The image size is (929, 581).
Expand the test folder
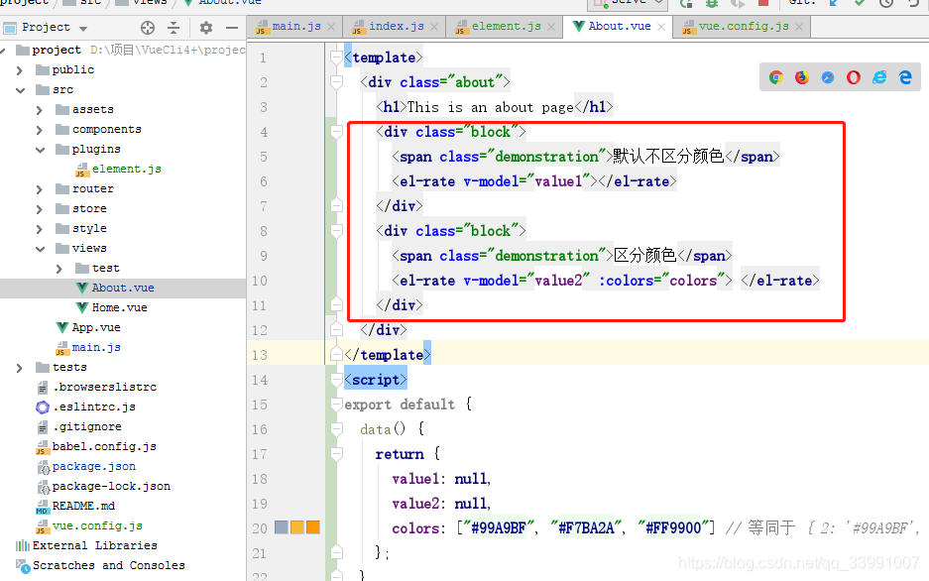(x=58, y=269)
